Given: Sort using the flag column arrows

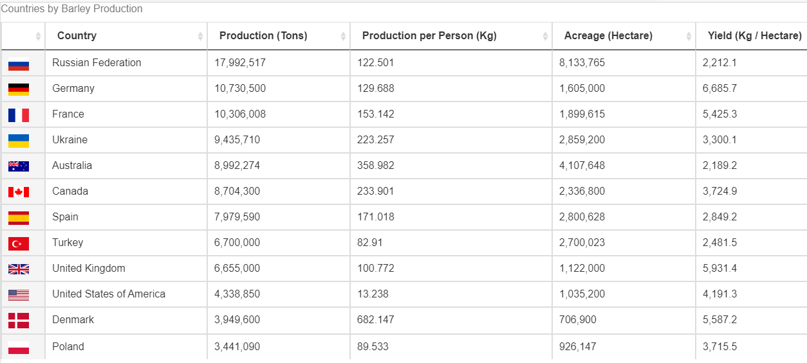Looking at the screenshot, I should tap(38, 37).
